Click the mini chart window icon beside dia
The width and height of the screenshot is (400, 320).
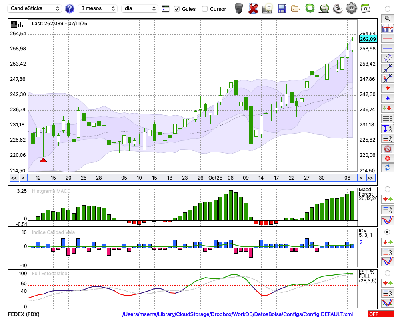(x=166, y=9)
